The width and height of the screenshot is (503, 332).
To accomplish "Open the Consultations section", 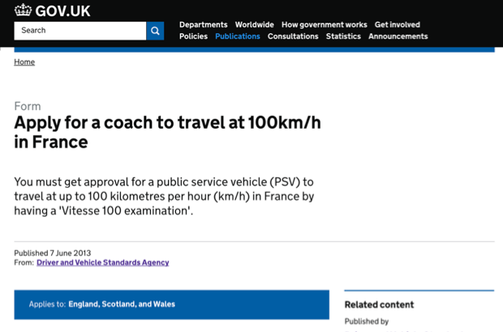I will coord(293,36).
